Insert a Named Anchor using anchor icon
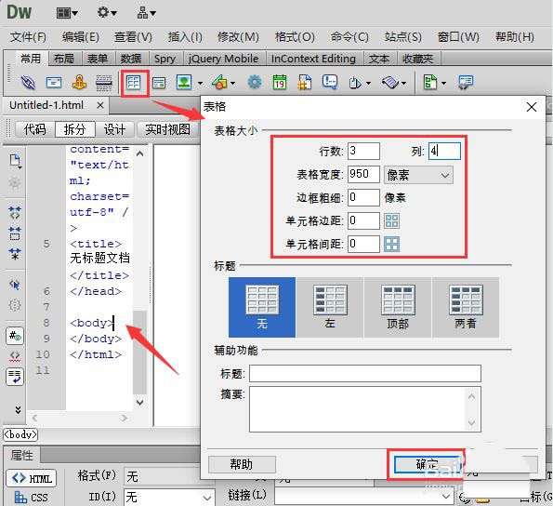This screenshot has width=553, height=506. coord(79,83)
